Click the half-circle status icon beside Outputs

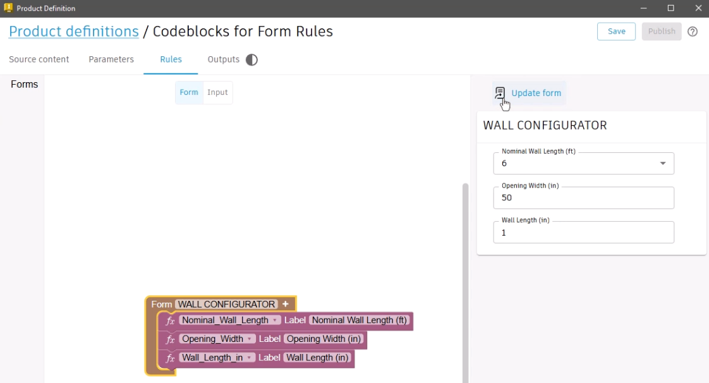pos(252,59)
